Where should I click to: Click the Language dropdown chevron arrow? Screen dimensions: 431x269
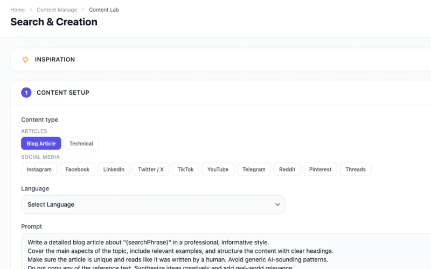tap(277, 204)
